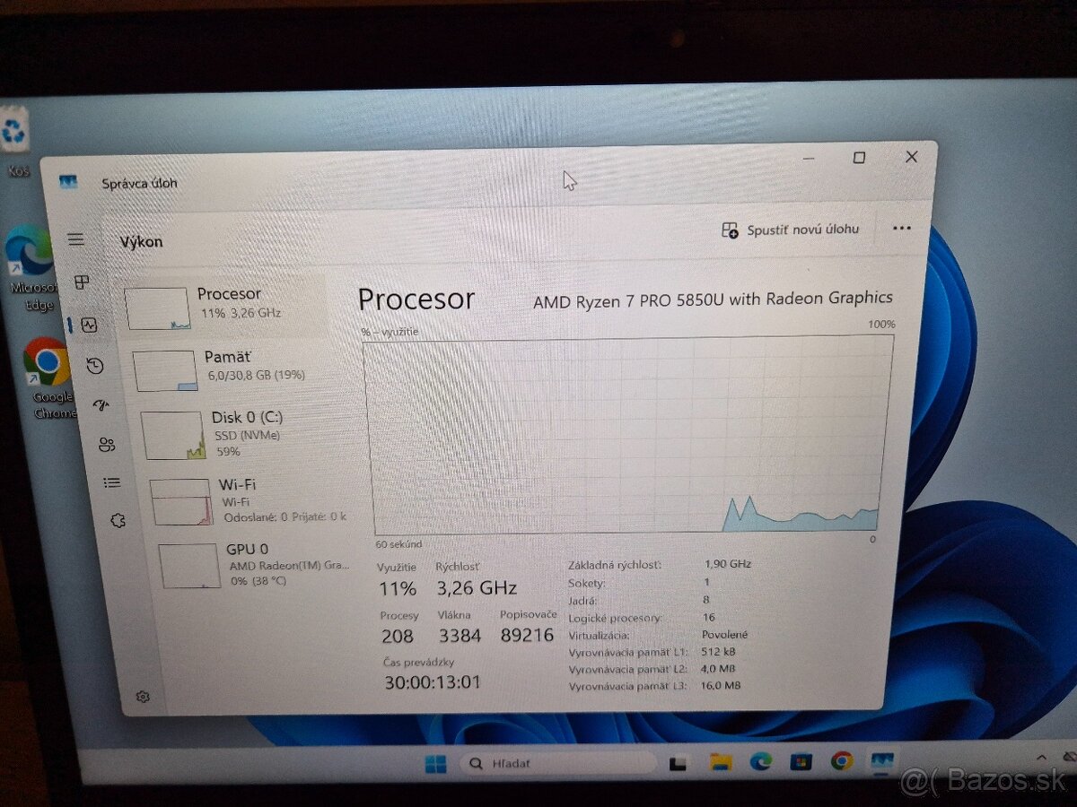Image resolution: width=1077 pixels, height=807 pixels.
Task: Open the Services view in the sidebar
Action: pos(118,520)
